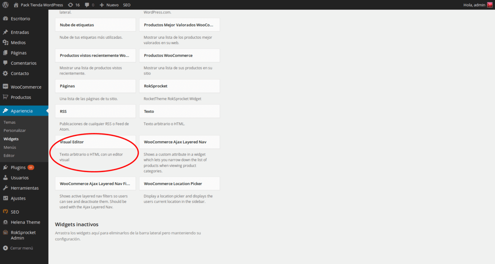Image resolution: width=495 pixels, height=264 pixels.
Task: Click the Páginas pages icon
Action: click(5, 53)
